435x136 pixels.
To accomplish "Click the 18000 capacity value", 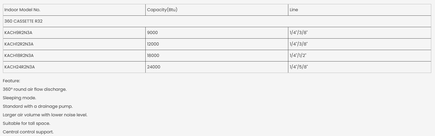I will (153, 56).
